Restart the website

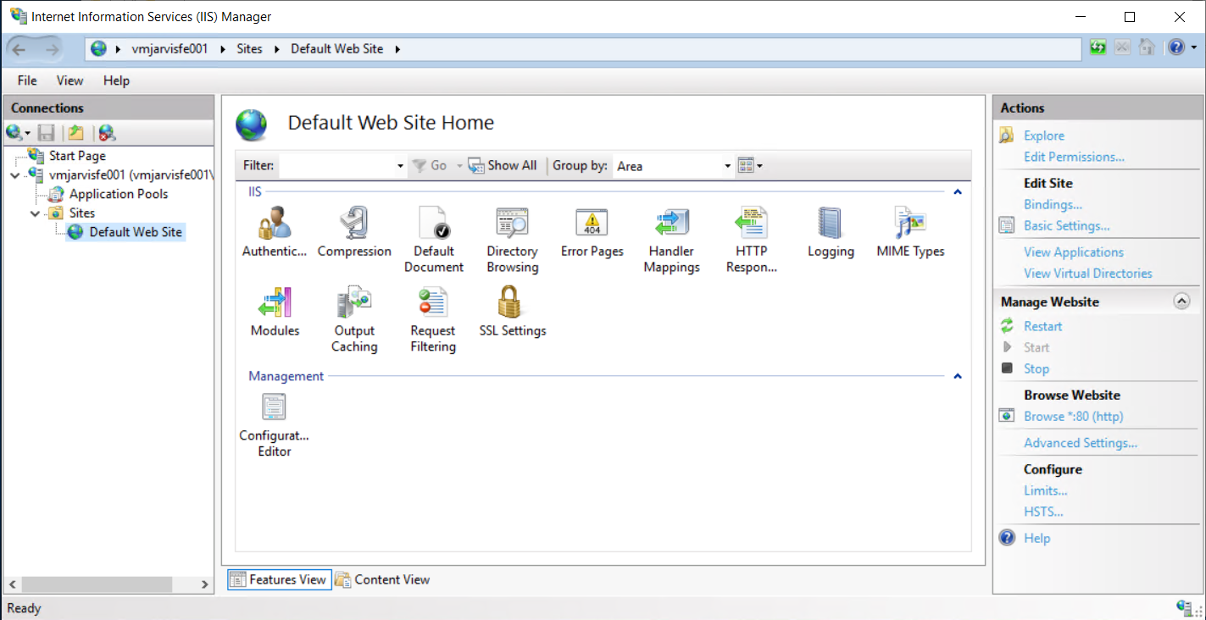point(1042,326)
